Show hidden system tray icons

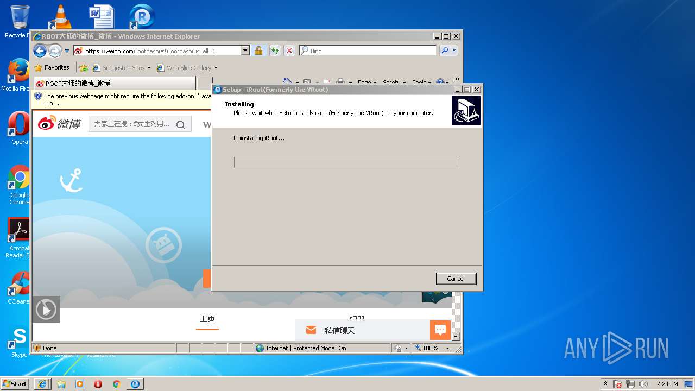click(x=605, y=383)
